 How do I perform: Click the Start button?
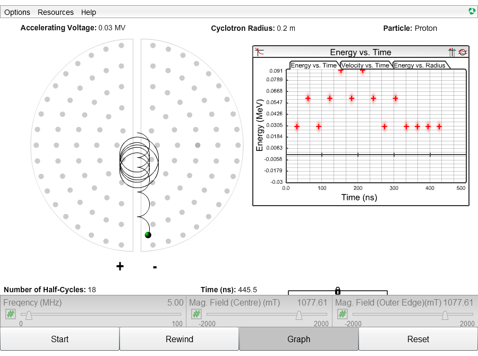pos(59,339)
